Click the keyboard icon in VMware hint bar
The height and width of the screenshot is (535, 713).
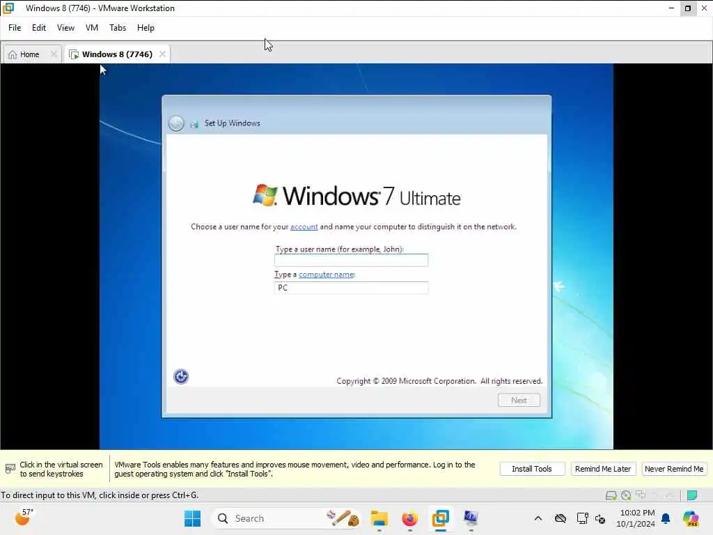10,469
